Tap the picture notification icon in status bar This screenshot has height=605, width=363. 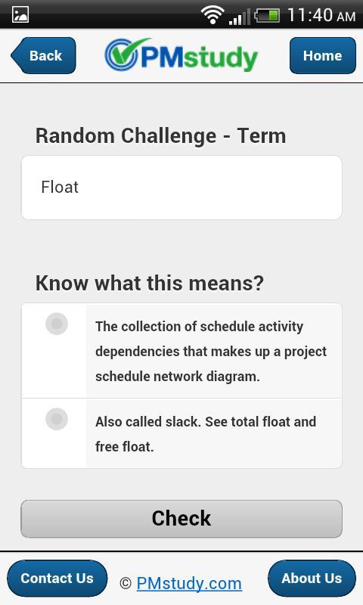pos(20,14)
